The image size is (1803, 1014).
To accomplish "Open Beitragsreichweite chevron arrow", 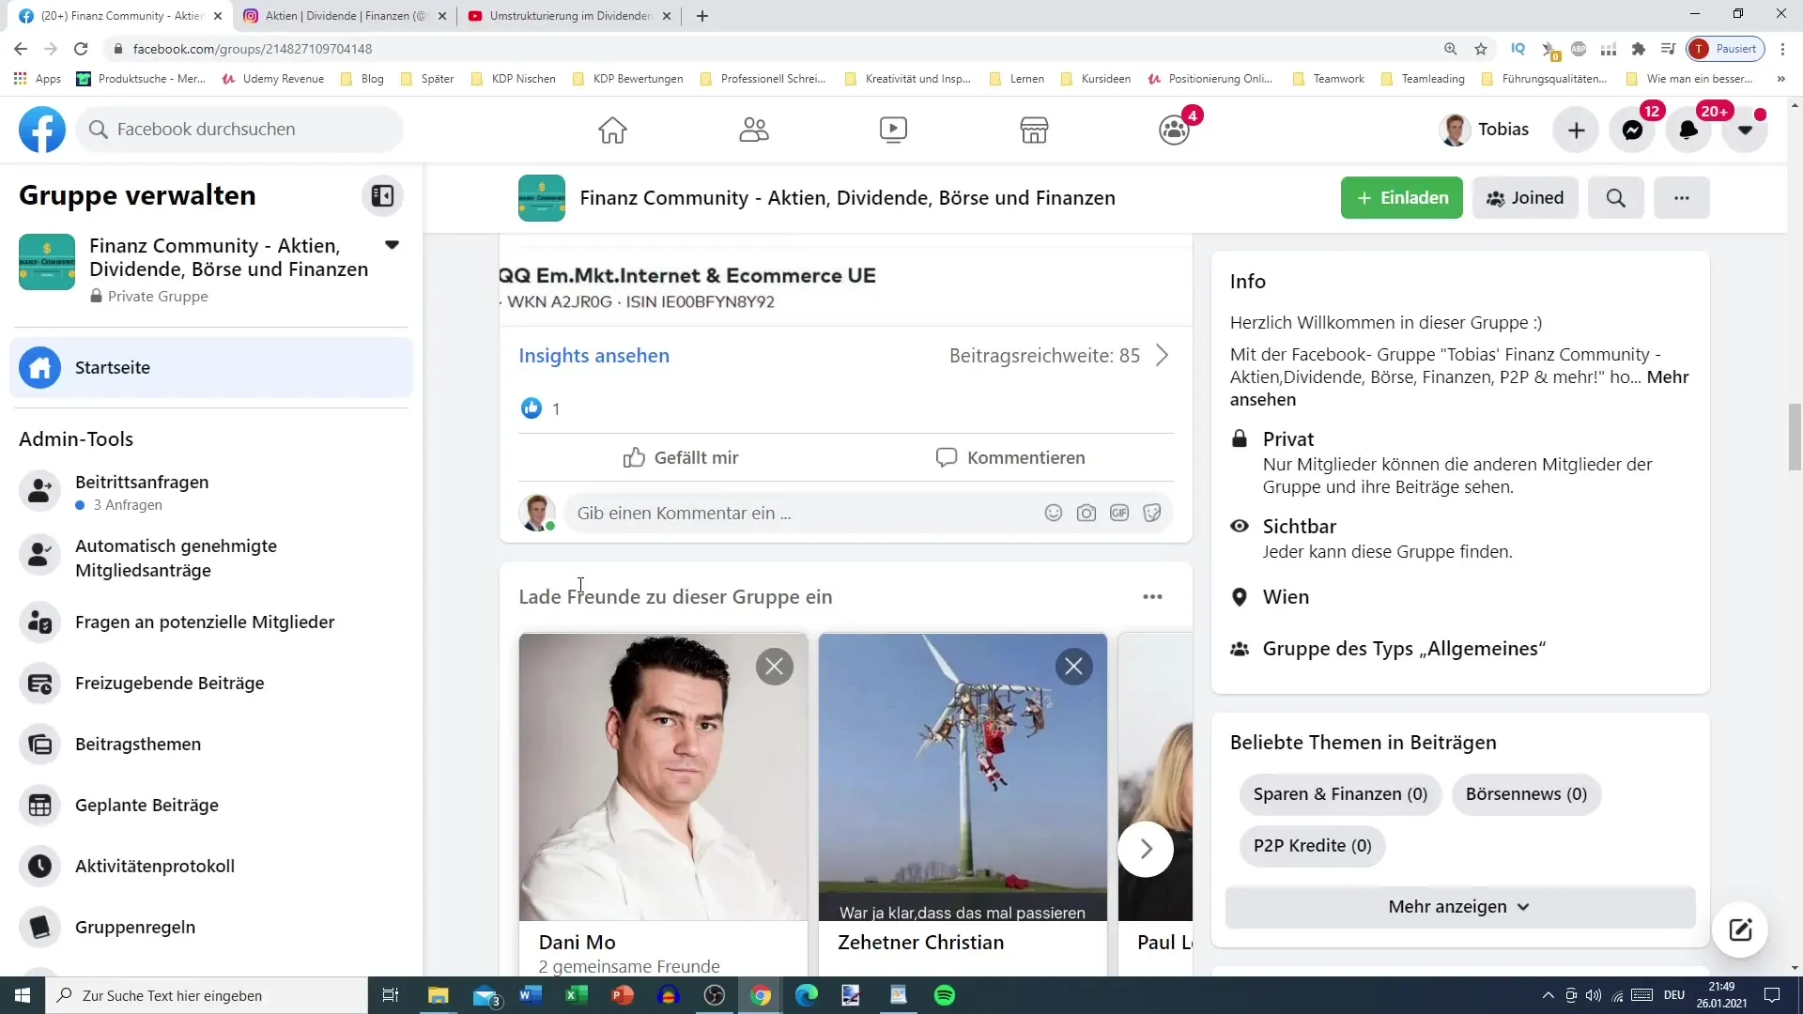I will pyautogui.click(x=1163, y=355).
